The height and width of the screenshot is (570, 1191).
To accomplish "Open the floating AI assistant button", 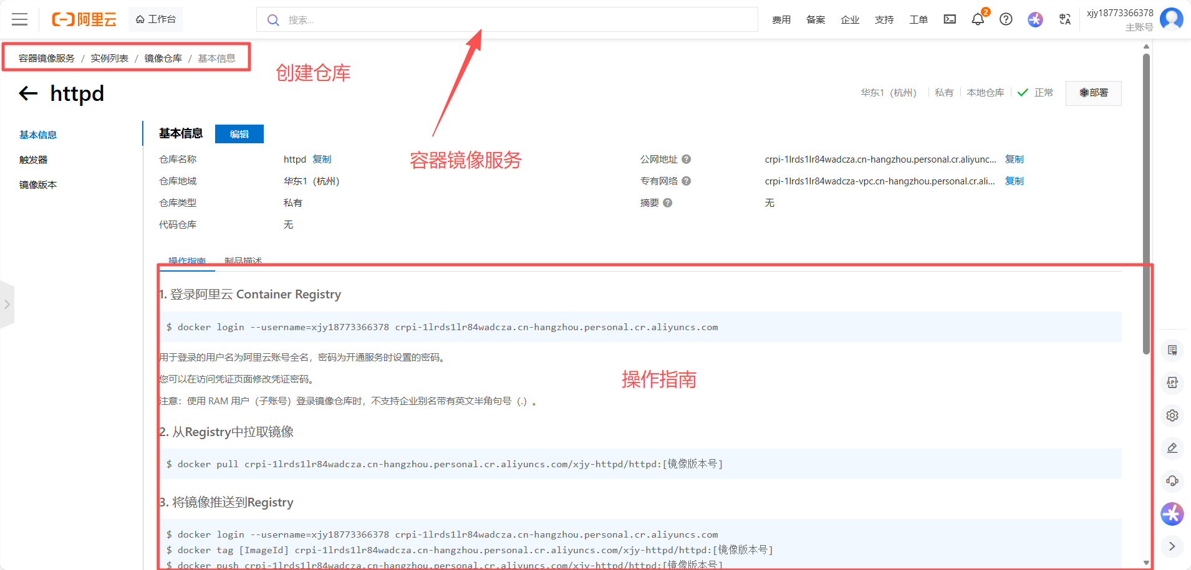I will coord(1172,514).
